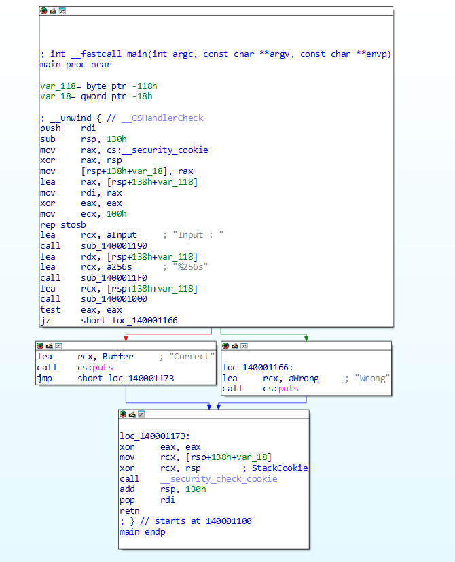Follow the sub_140001190 call target
Image resolution: width=455 pixels, height=562 pixels.
[114, 246]
